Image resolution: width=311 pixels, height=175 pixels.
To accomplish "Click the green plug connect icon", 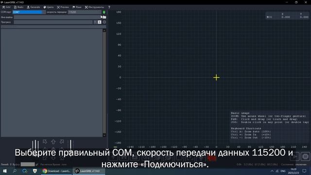I will 104,12.
